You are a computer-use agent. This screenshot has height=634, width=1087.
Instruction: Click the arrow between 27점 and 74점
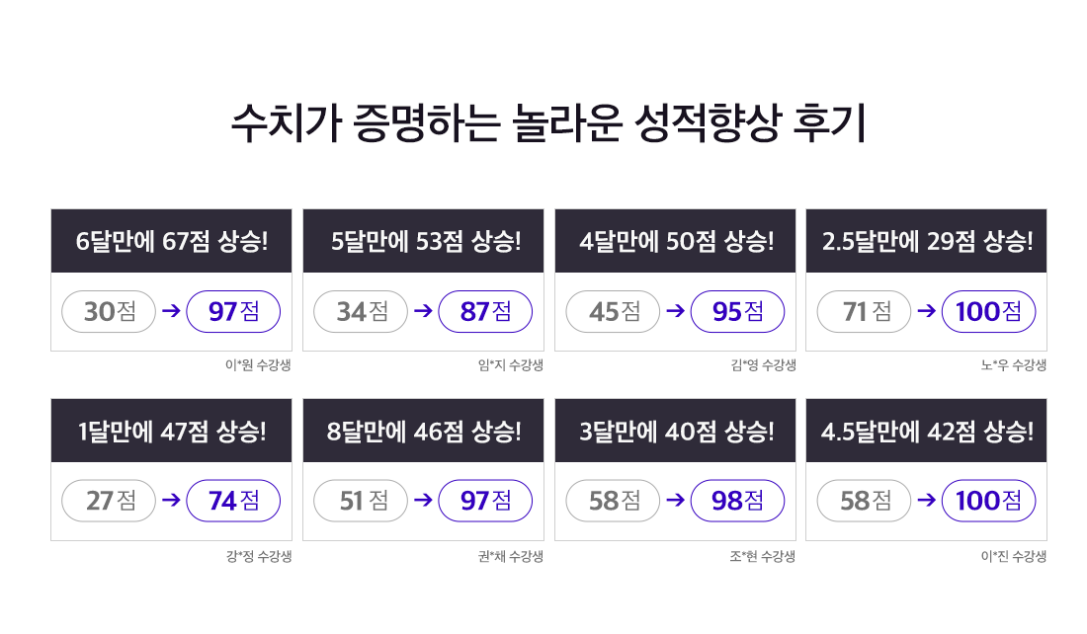coord(171,501)
